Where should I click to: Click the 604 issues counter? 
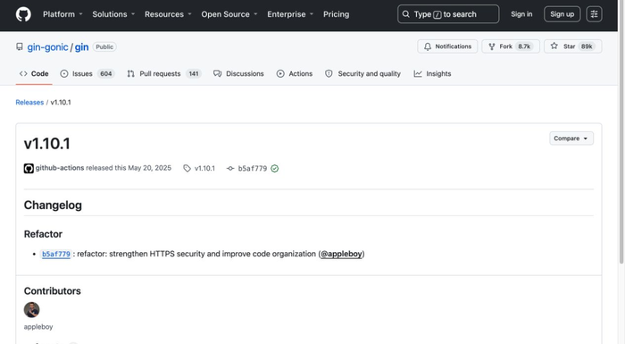(x=105, y=74)
